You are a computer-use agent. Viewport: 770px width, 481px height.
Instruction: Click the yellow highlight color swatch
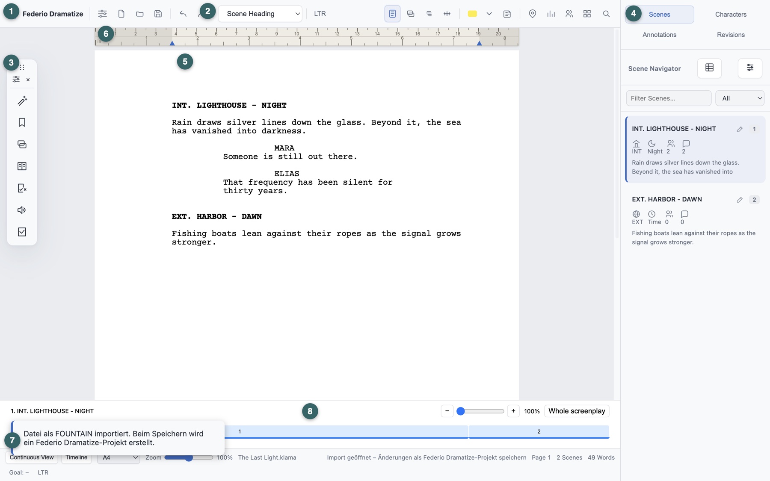[472, 14]
